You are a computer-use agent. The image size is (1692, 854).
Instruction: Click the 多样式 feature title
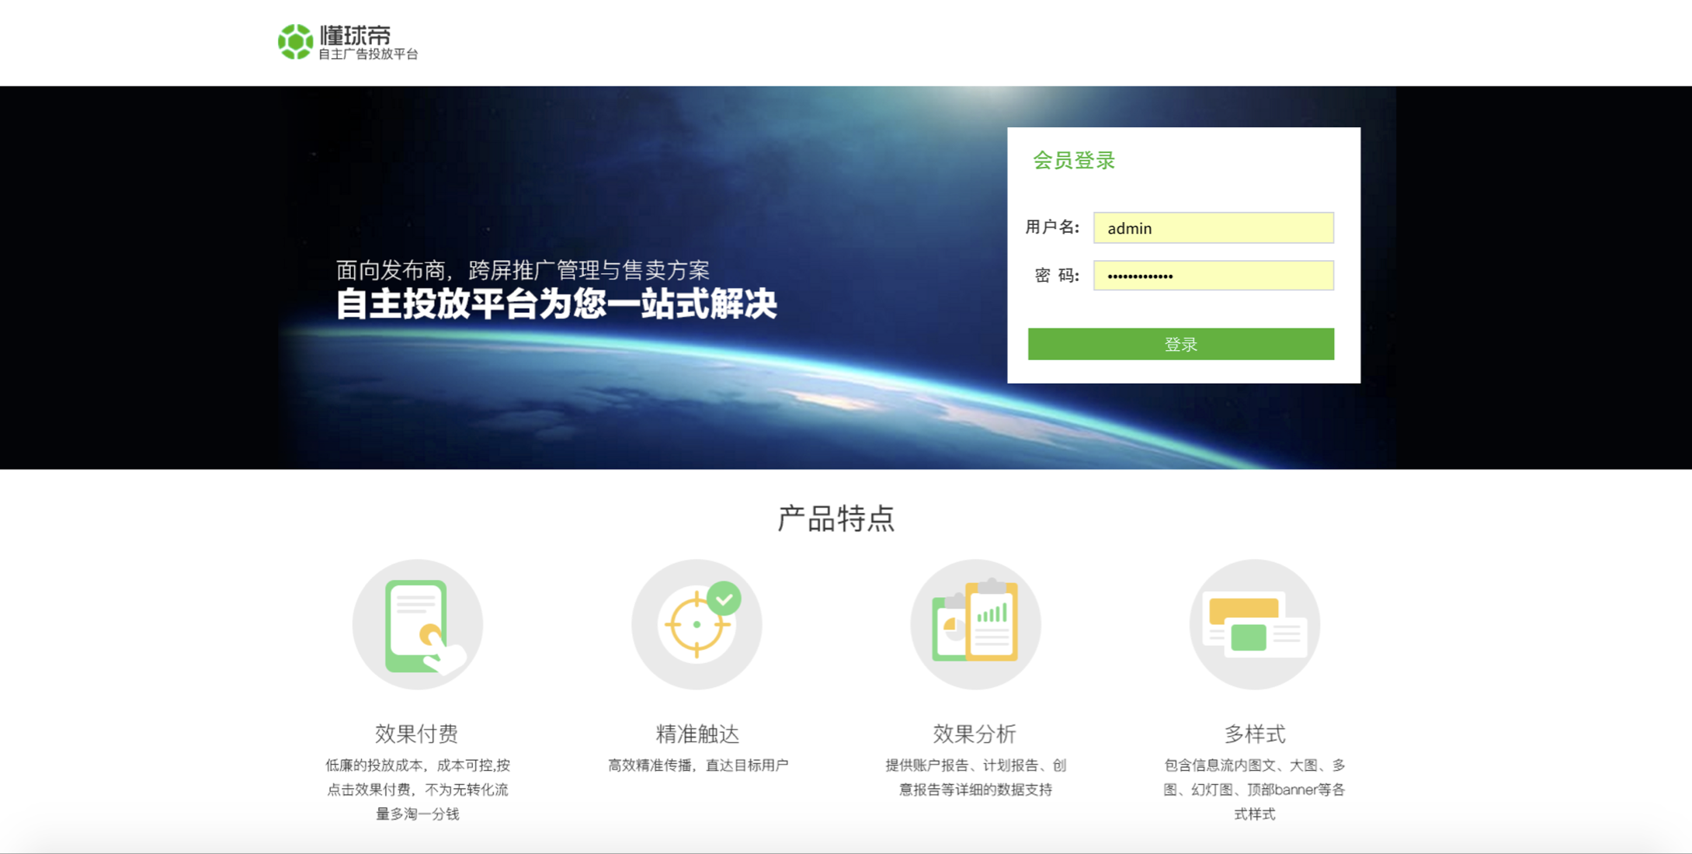click(1255, 733)
